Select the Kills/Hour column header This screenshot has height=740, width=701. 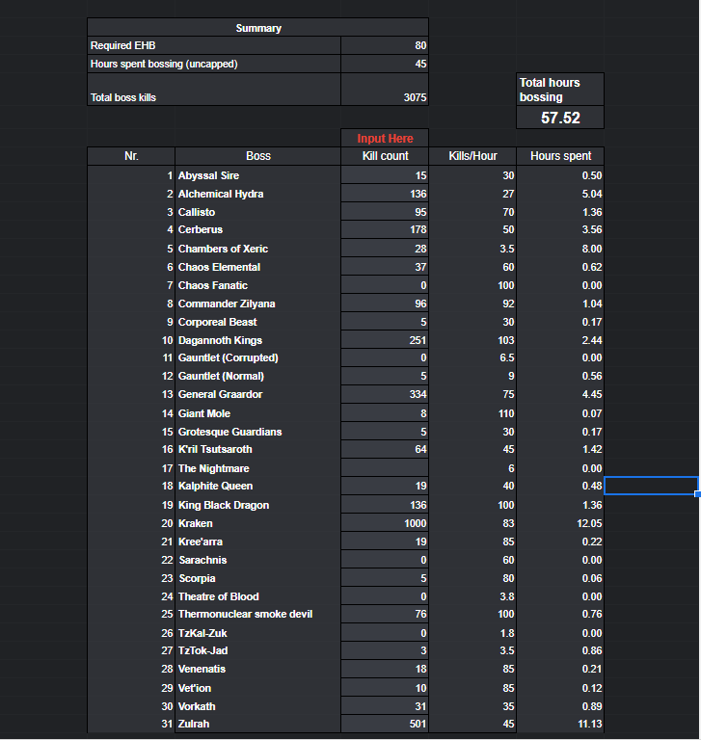point(472,156)
